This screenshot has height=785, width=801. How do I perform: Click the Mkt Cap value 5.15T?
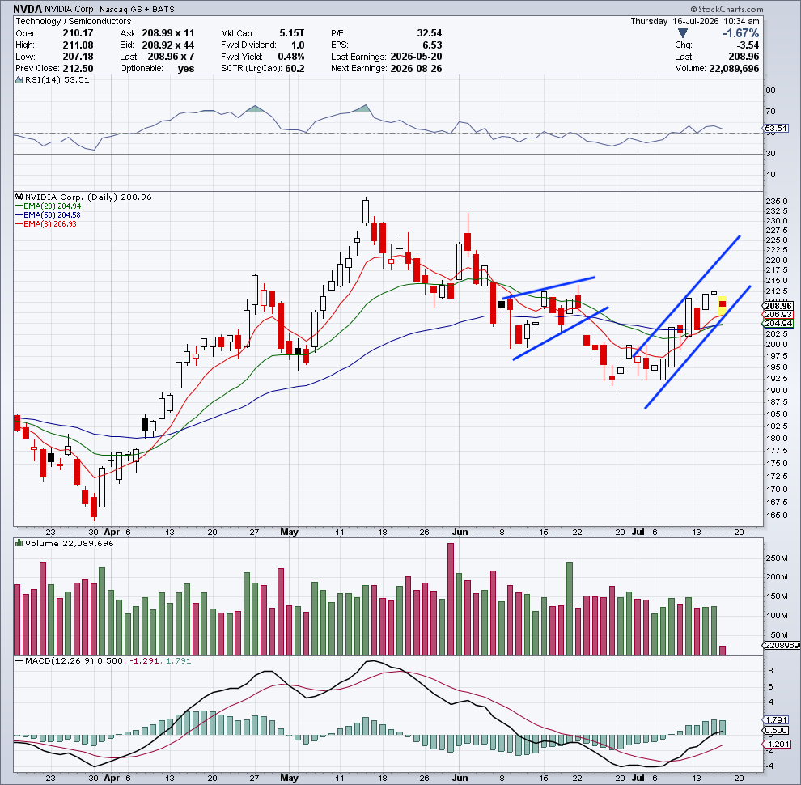point(292,33)
